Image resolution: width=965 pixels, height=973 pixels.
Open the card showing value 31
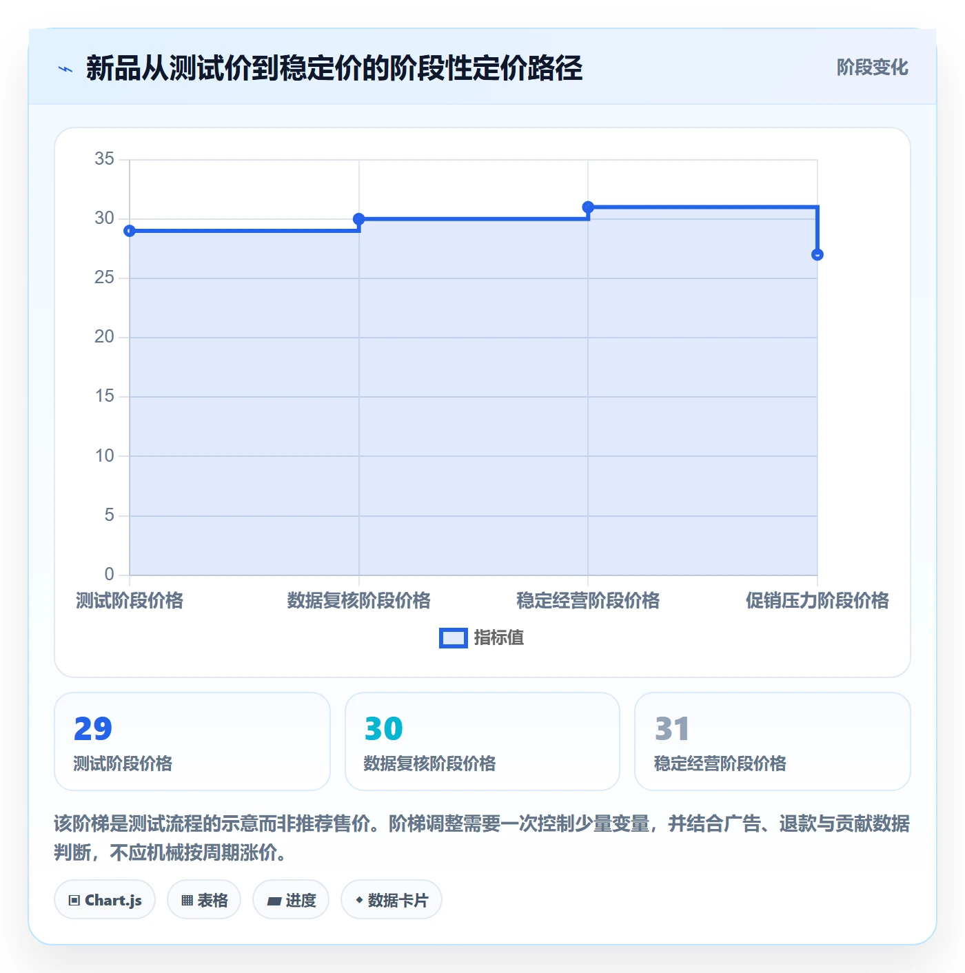[x=773, y=741]
